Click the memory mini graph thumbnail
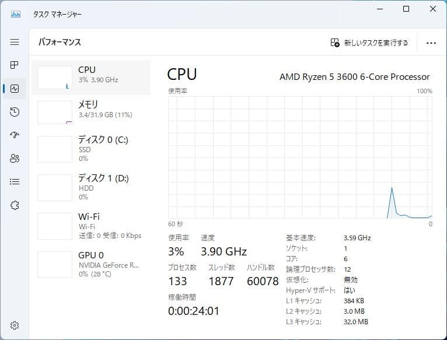Image resolution: width=447 pixels, height=340 pixels. pos(55,113)
